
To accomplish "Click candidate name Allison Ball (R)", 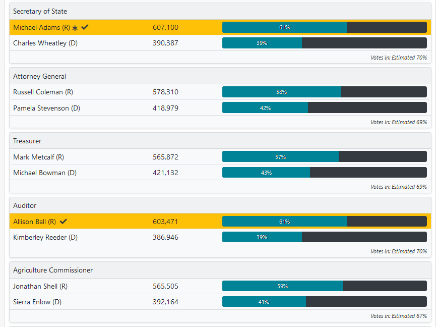I will (34, 222).
